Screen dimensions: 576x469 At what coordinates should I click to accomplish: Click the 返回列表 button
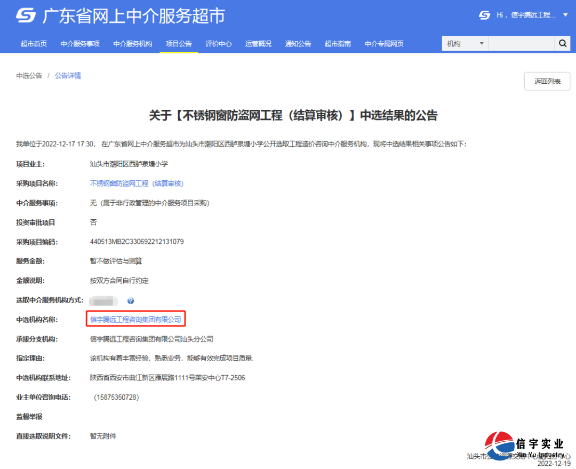pyautogui.click(x=547, y=81)
